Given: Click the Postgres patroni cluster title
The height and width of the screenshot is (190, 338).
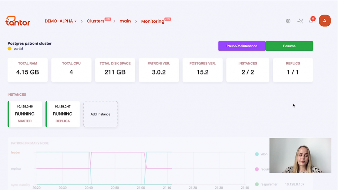Looking at the screenshot, I should pyautogui.click(x=29, y=43).
